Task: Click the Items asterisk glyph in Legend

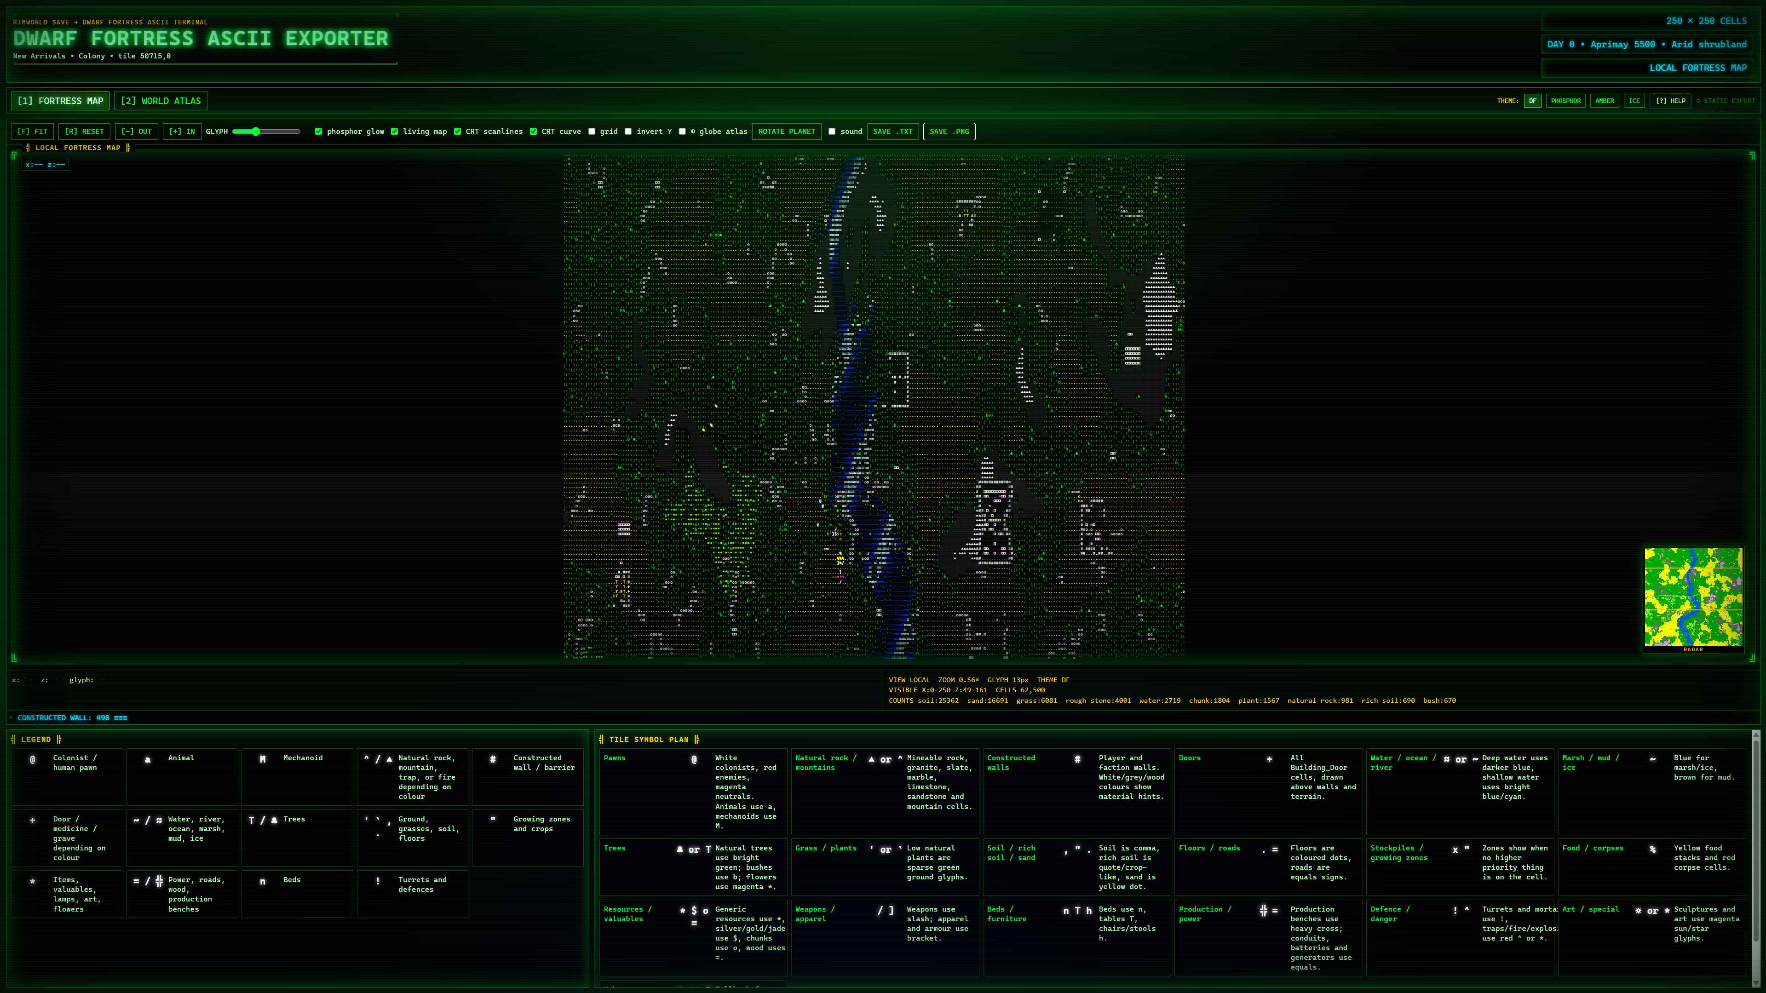Action: pos(32,881)
